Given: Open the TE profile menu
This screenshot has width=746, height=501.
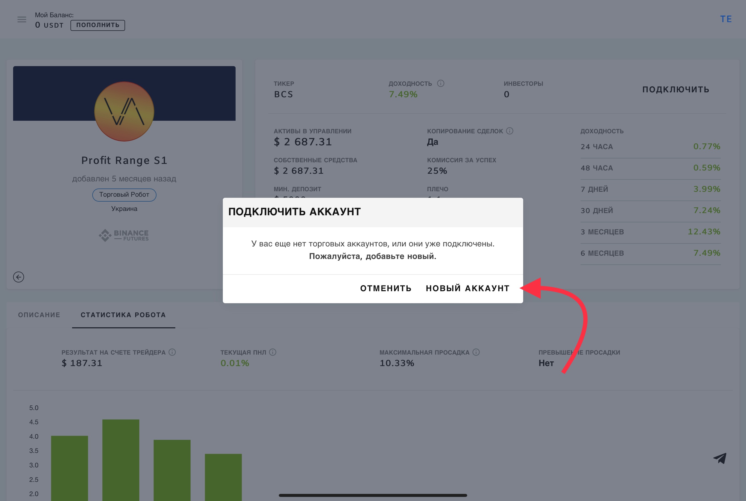Looking at the screenshot, I should coord(726,19).
